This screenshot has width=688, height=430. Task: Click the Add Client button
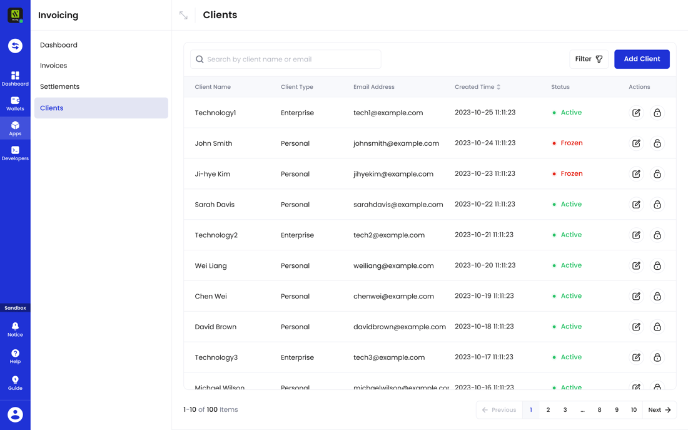[x=642, y=59]
